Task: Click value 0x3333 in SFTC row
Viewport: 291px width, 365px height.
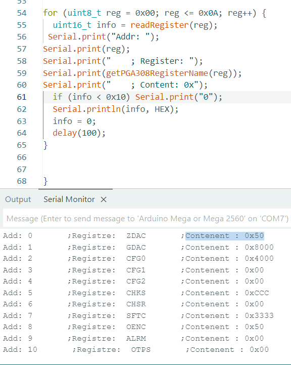Action: [x=259, y=316]
